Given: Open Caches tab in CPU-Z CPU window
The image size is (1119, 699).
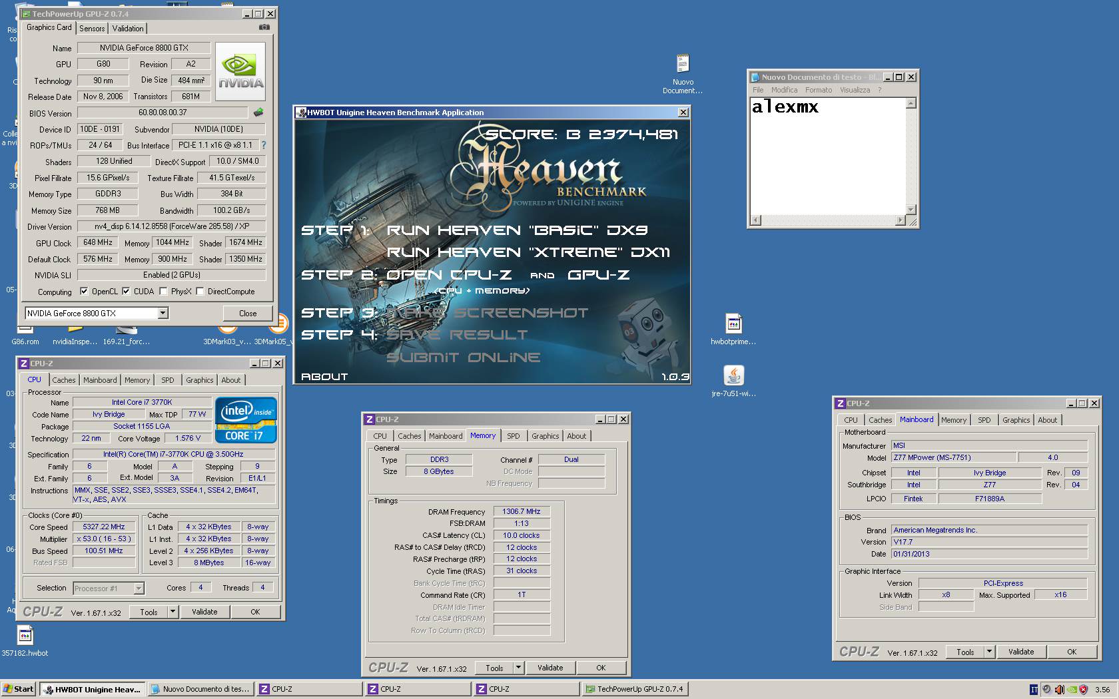Looking at the screenshot, I should click(64, 379).
